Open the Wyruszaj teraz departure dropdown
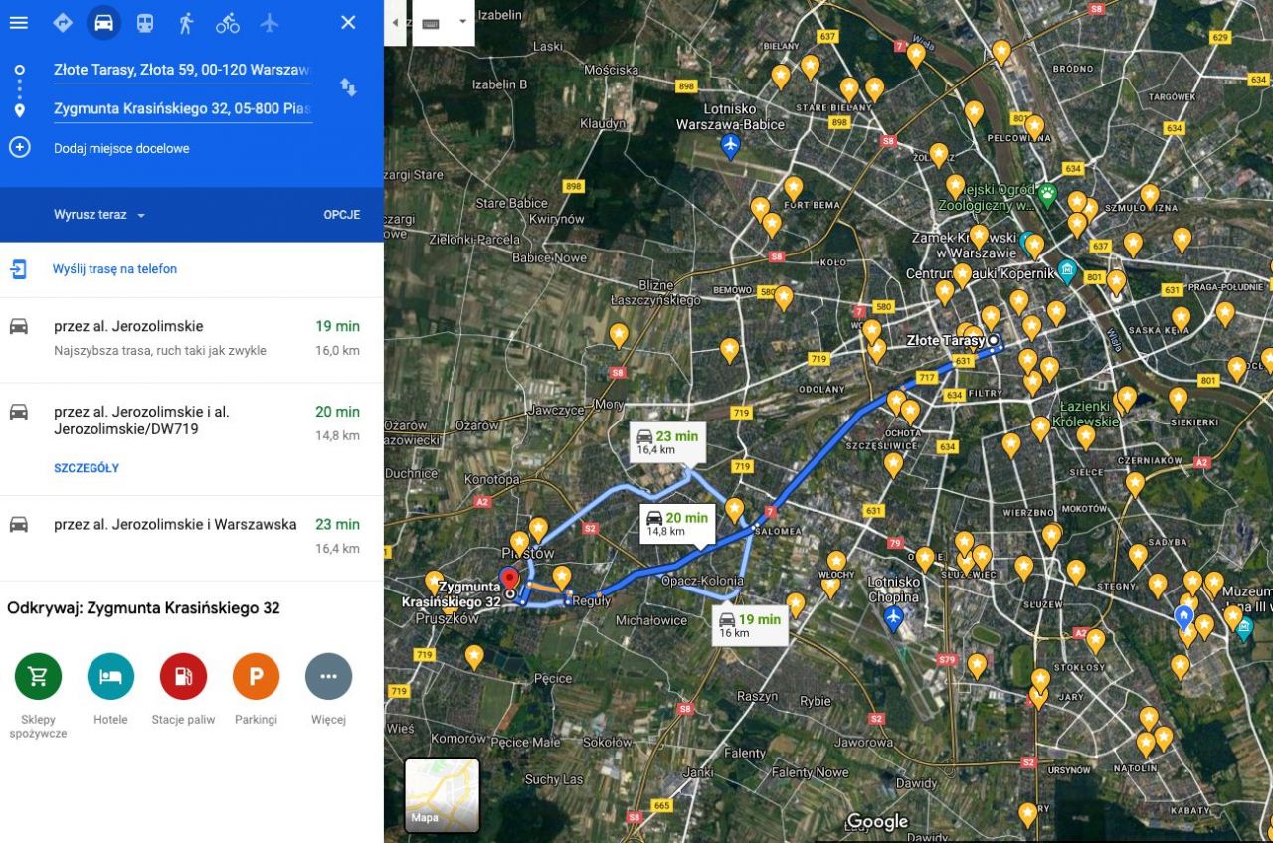 pyautogui.click(x=95, y=214)
